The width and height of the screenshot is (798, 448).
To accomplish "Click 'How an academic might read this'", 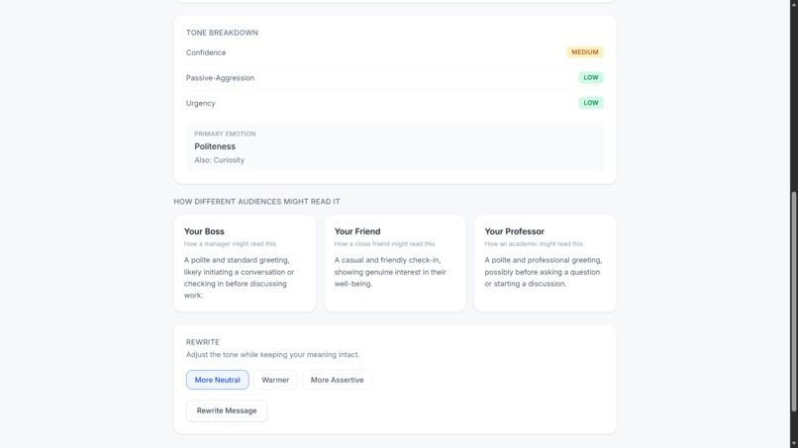I will (x=534, y=244).
